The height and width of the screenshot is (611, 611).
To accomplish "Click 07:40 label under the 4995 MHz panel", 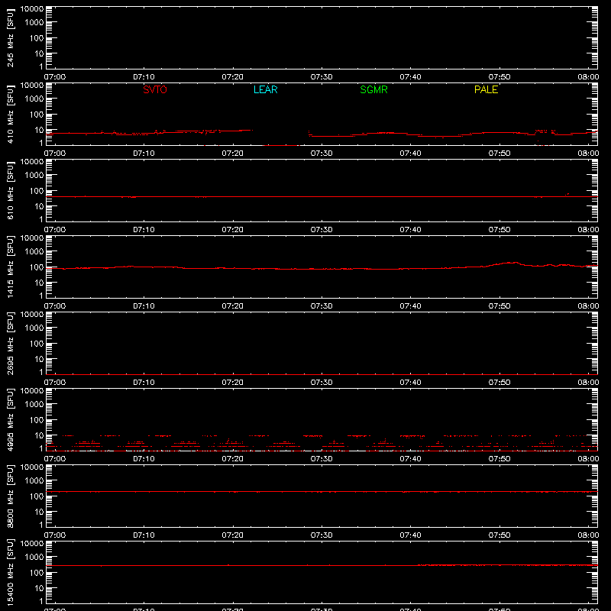I will 410,459.
